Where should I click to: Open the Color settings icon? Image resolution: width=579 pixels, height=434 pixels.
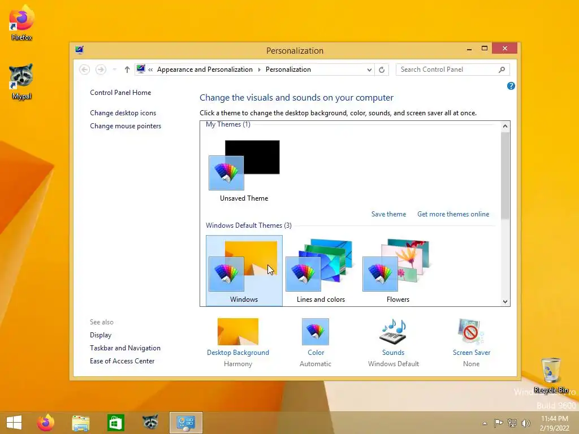(x=316, y=331)
